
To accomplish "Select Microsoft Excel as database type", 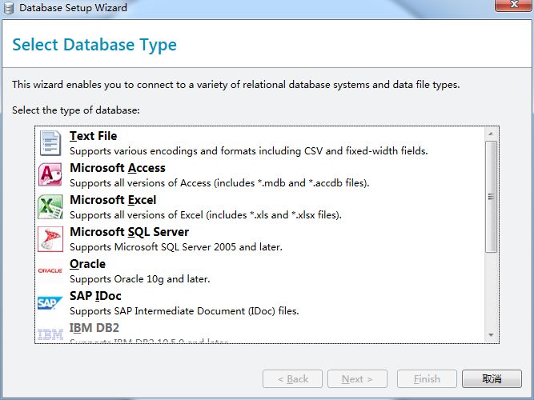I will tap(113, 200).
